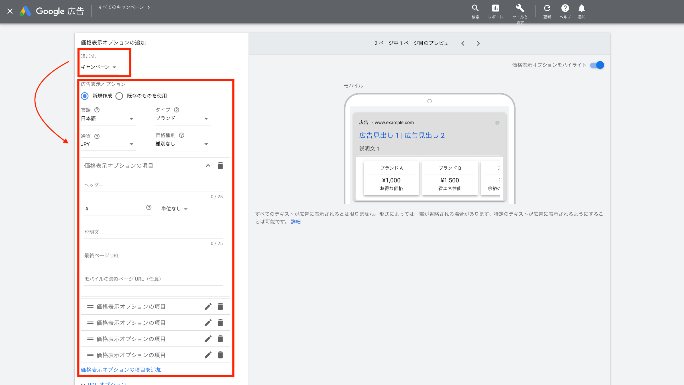Open the 通貨 JPY dropdown

pyautogui.click(x=108, y=144)
